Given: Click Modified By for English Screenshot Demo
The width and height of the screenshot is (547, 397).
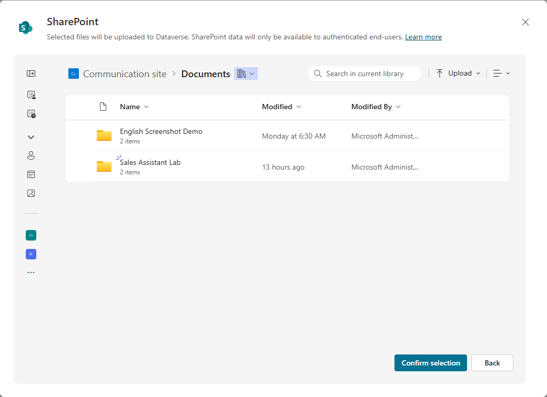Looking at the screenshot, I should pos(385,136).
